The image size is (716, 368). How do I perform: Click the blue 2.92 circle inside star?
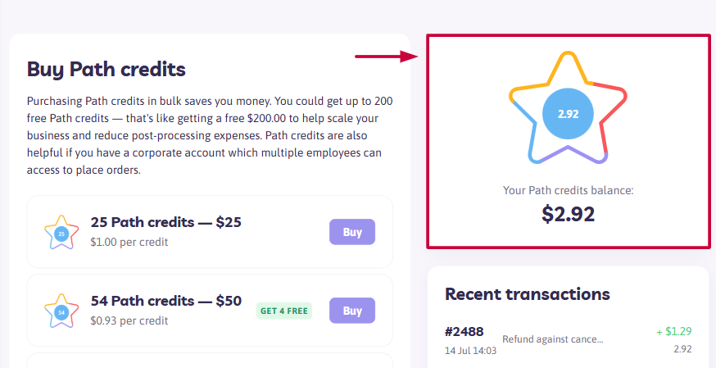tap(568, 114)
